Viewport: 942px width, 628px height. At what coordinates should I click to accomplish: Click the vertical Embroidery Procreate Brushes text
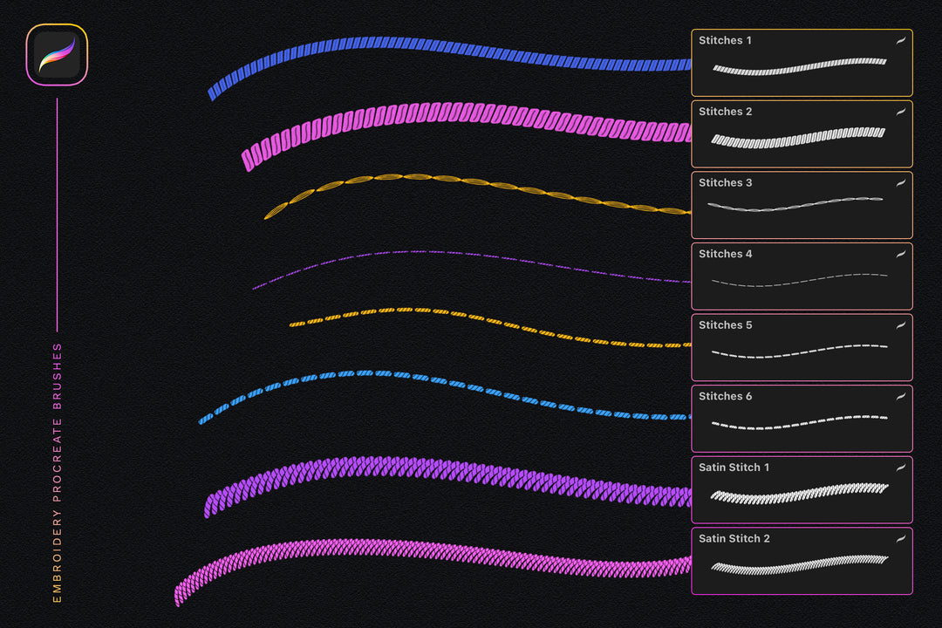coord(58,471)
